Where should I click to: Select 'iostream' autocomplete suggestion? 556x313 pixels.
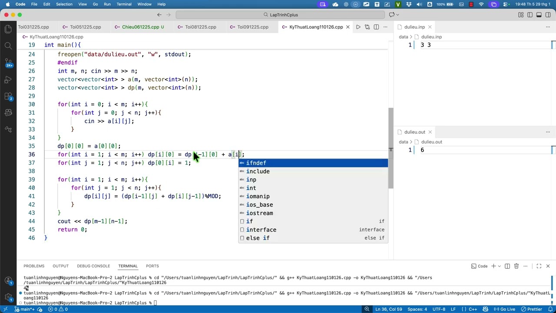tap(313, 213)
